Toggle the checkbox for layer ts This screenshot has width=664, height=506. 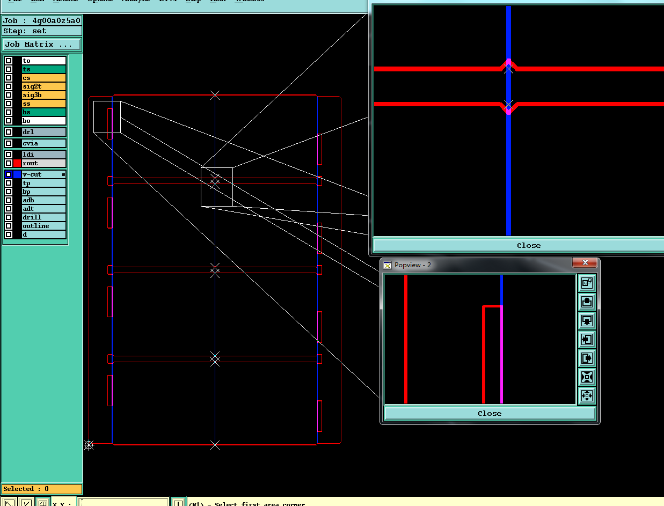pos(9,69)
